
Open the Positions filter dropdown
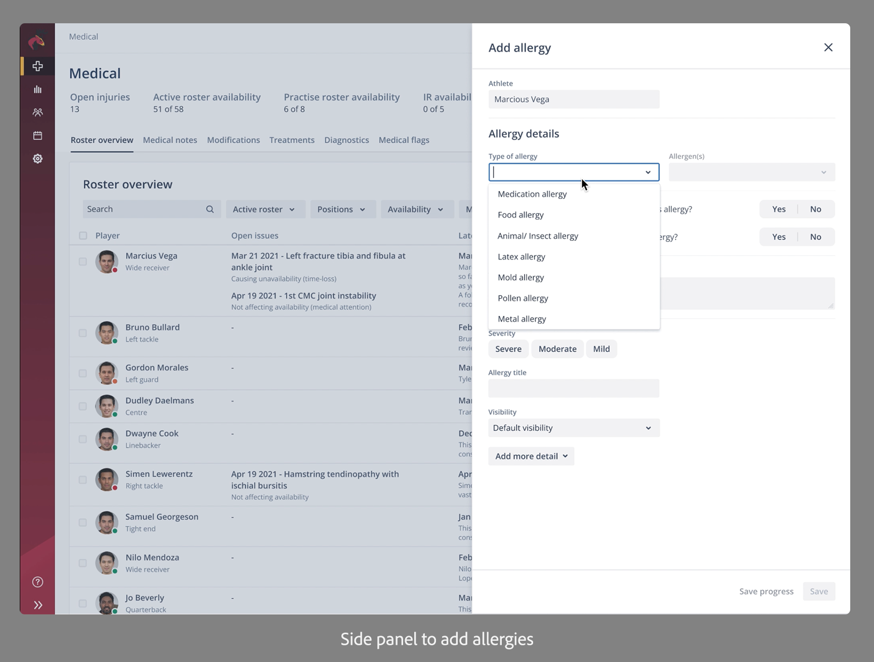[343, 209]
